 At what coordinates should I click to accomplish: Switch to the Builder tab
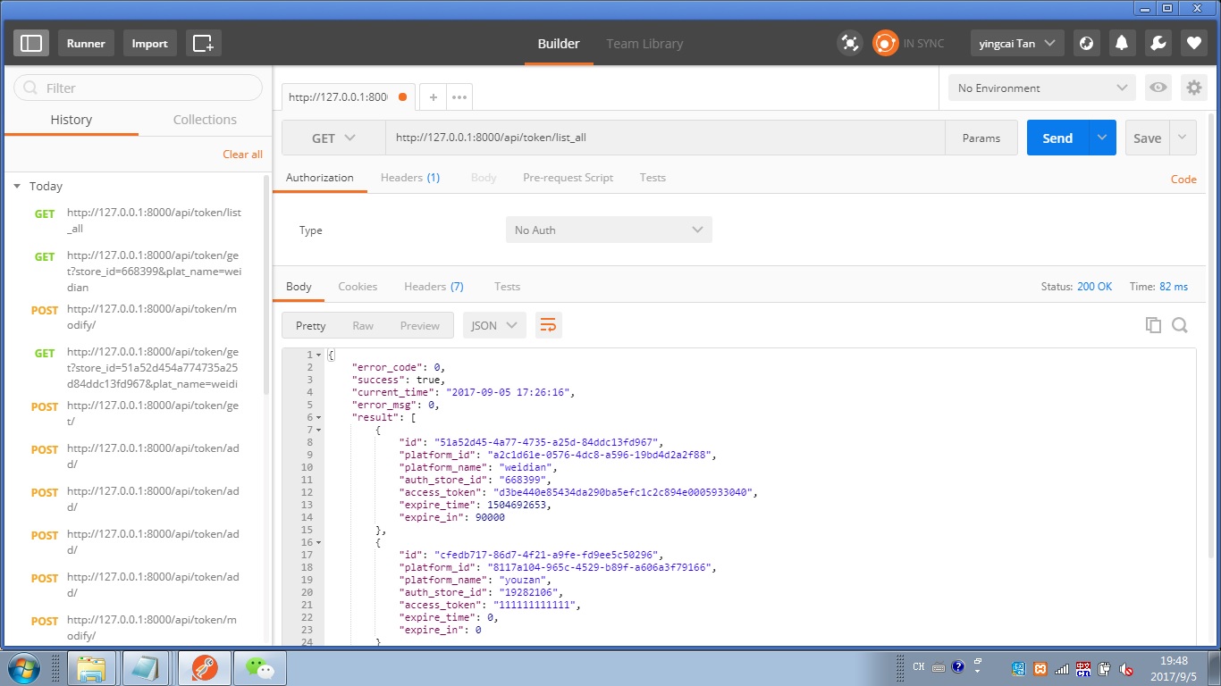[x=559, y=43]
